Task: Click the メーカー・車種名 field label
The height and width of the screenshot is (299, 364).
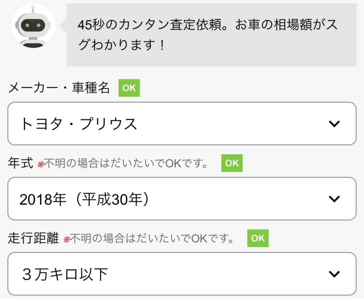Action: coord(59,88)
